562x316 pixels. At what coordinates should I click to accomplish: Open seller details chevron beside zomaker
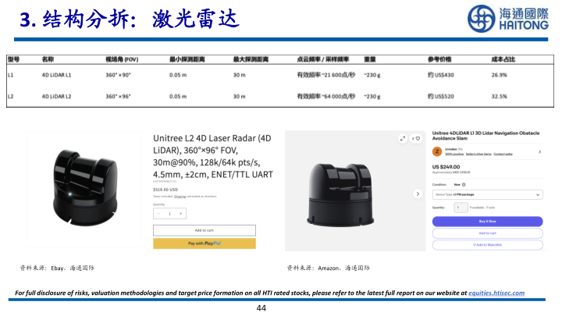pyautogui.click(x=540, y=152)
